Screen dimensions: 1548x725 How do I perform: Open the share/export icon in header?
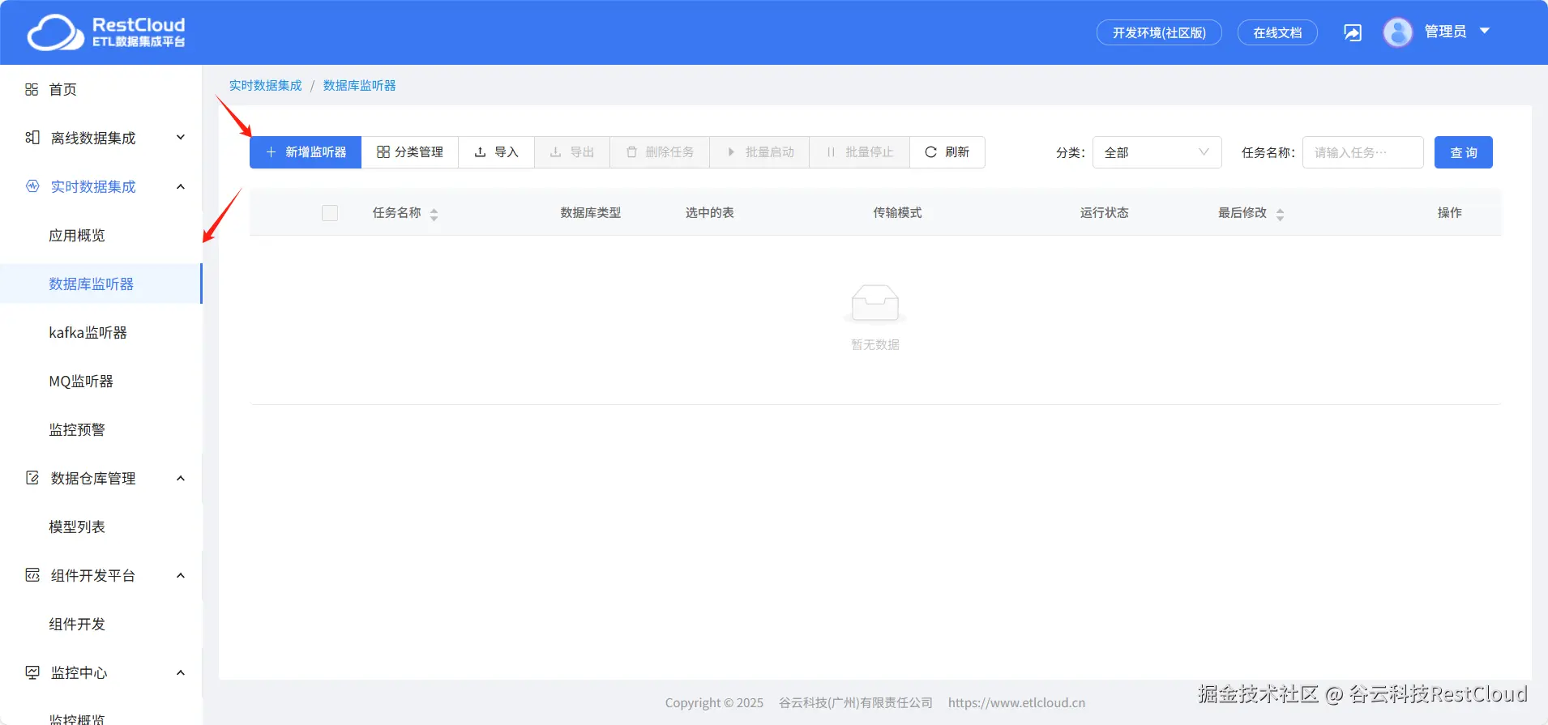(1353, 32)
